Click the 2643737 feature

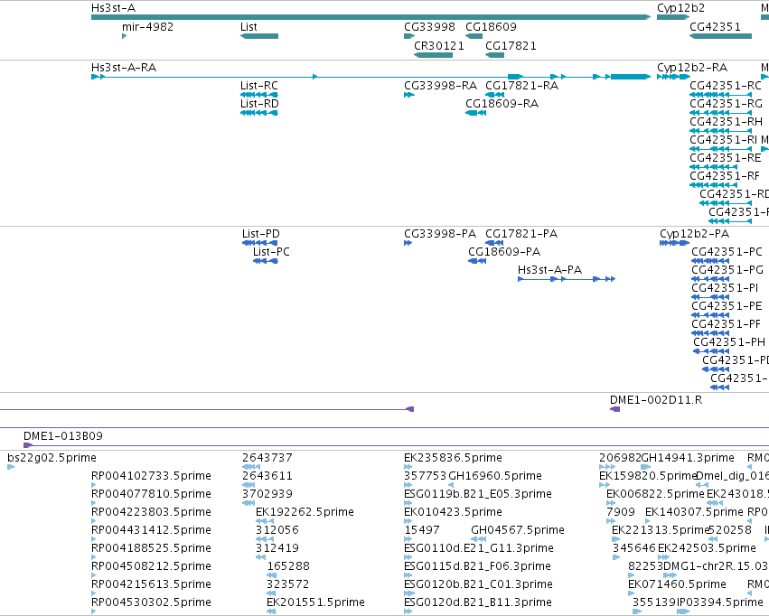[x=251, y=467]
